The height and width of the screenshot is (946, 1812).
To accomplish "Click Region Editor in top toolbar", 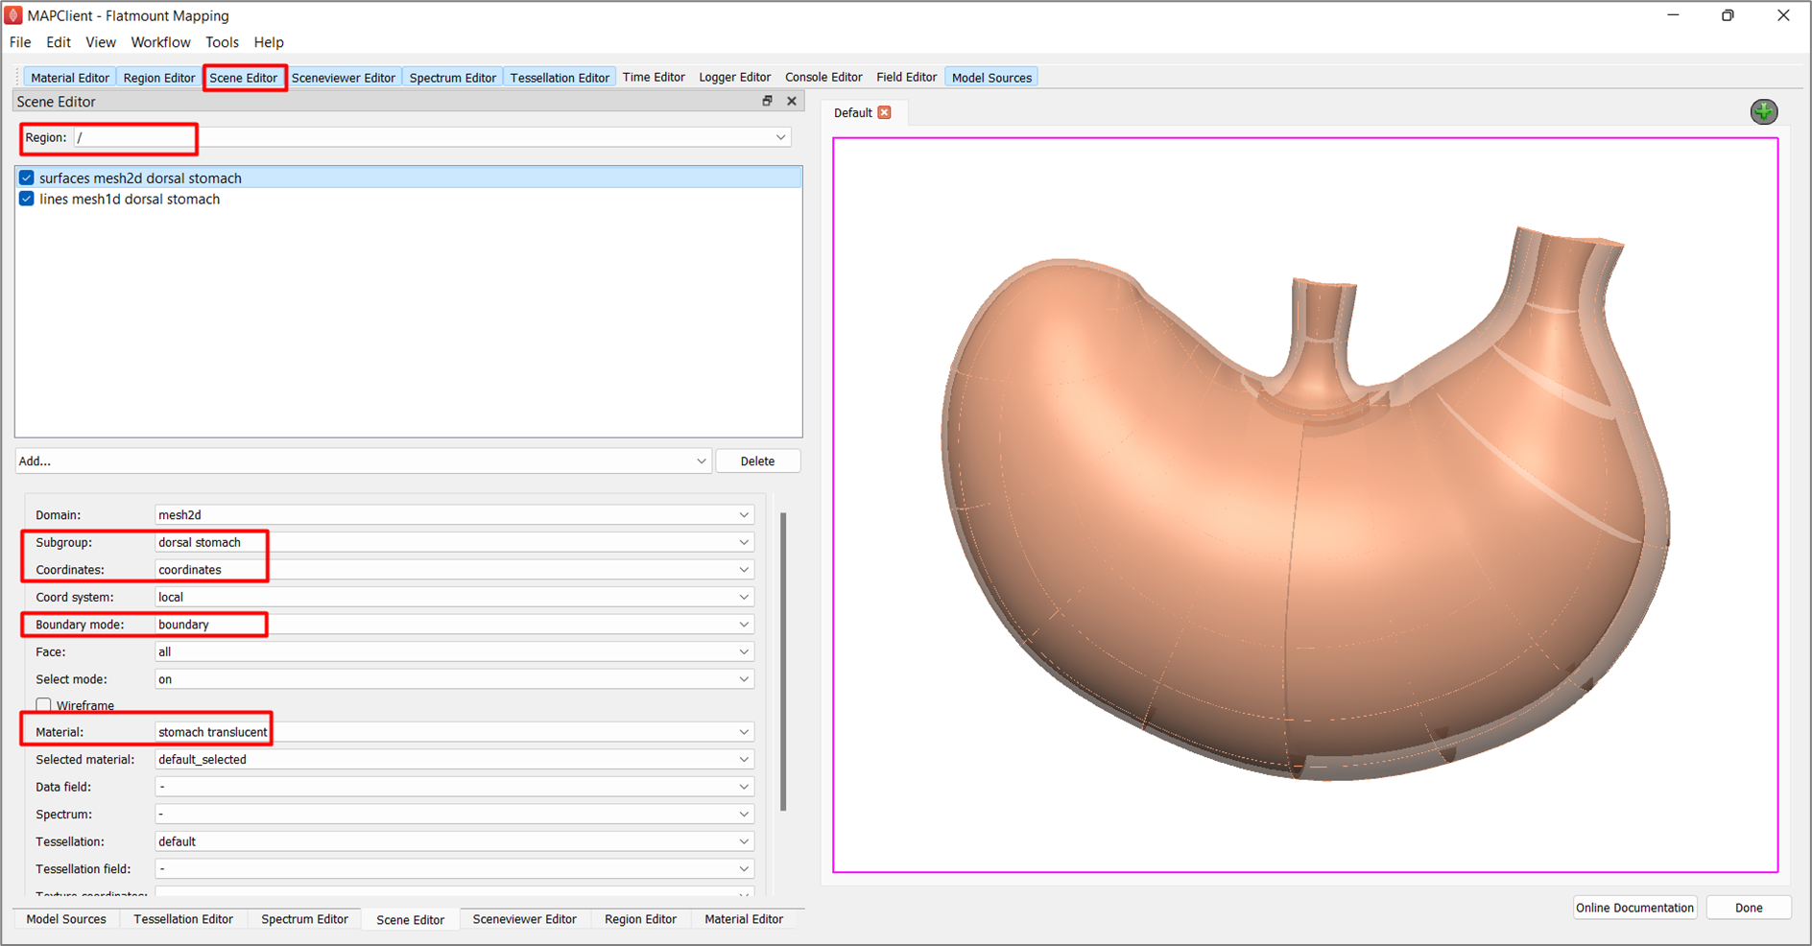I will coord(159,78).
